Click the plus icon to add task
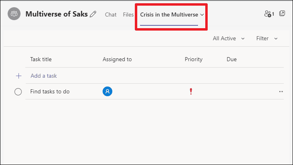The image size is (293, 165). (x=19, y=76)
